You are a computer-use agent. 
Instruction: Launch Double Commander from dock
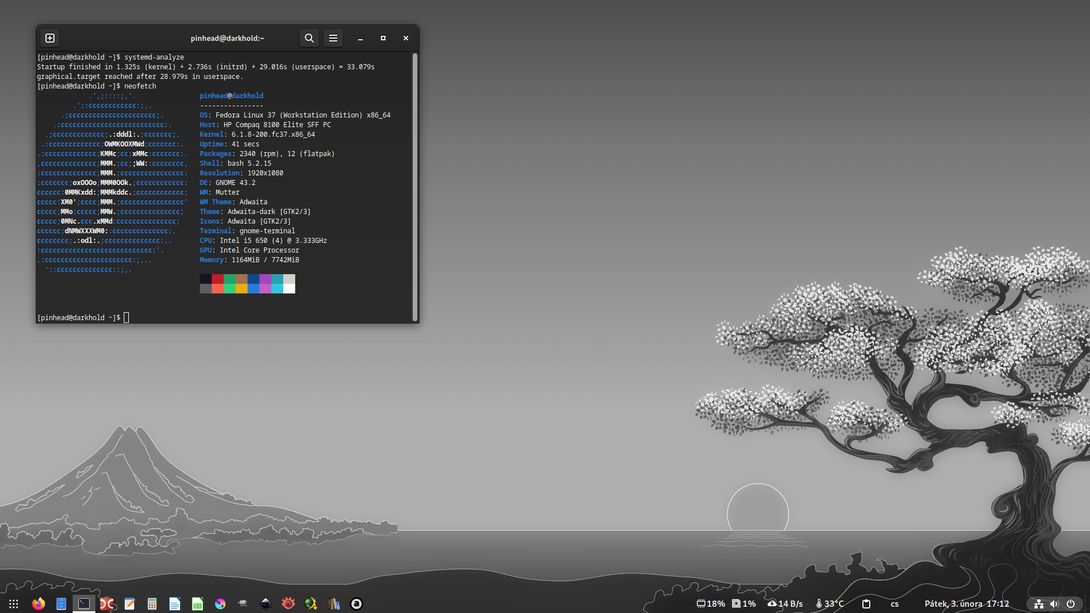(107, 604)
